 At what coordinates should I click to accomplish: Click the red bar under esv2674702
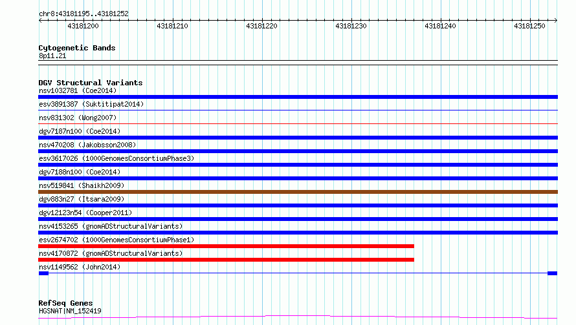point(227,246)
